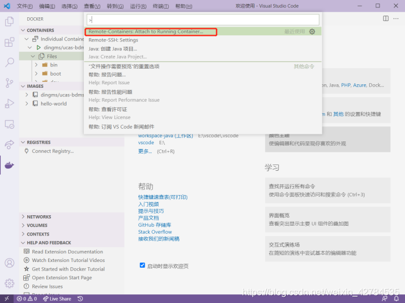Select the Java: 创建 Java 项目 command
The width and height of the screenshot is (405, 303).
point(203,53)
